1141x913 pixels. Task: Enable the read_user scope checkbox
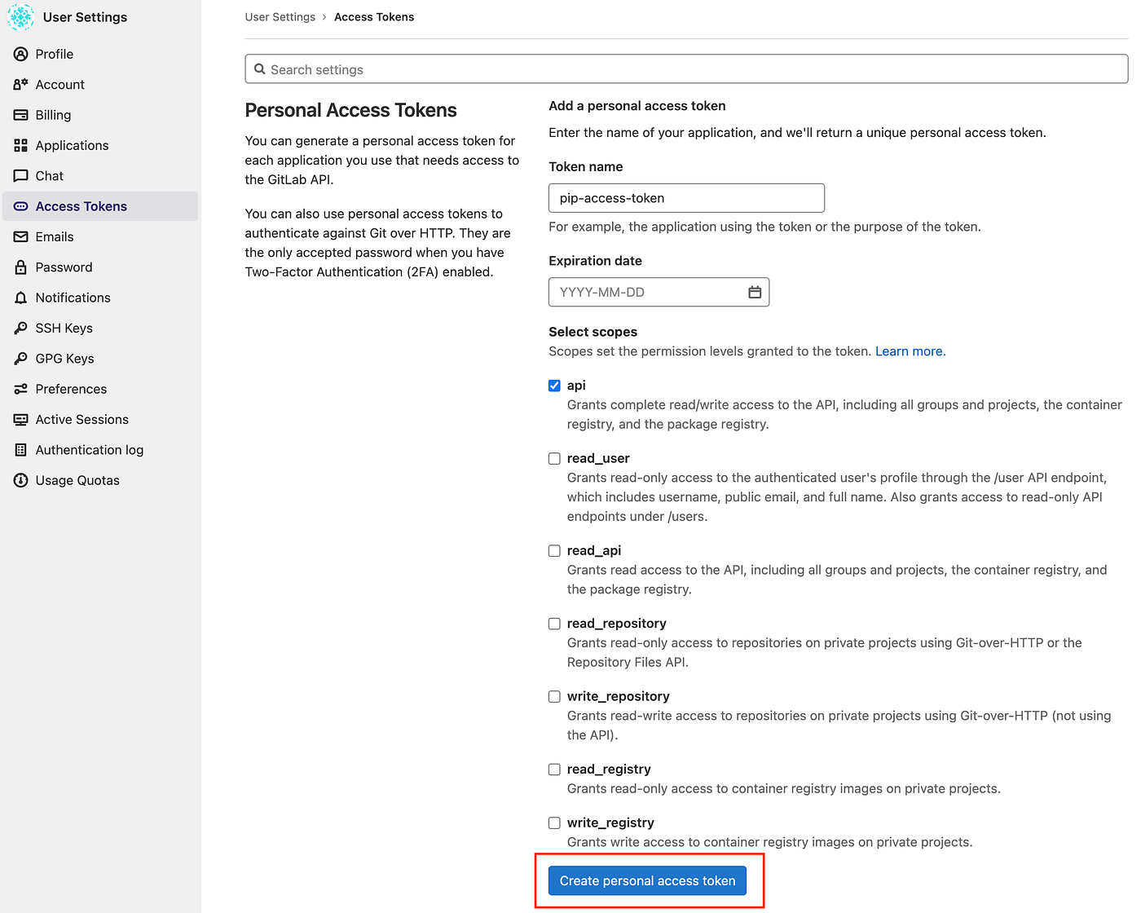click(554, 459)
